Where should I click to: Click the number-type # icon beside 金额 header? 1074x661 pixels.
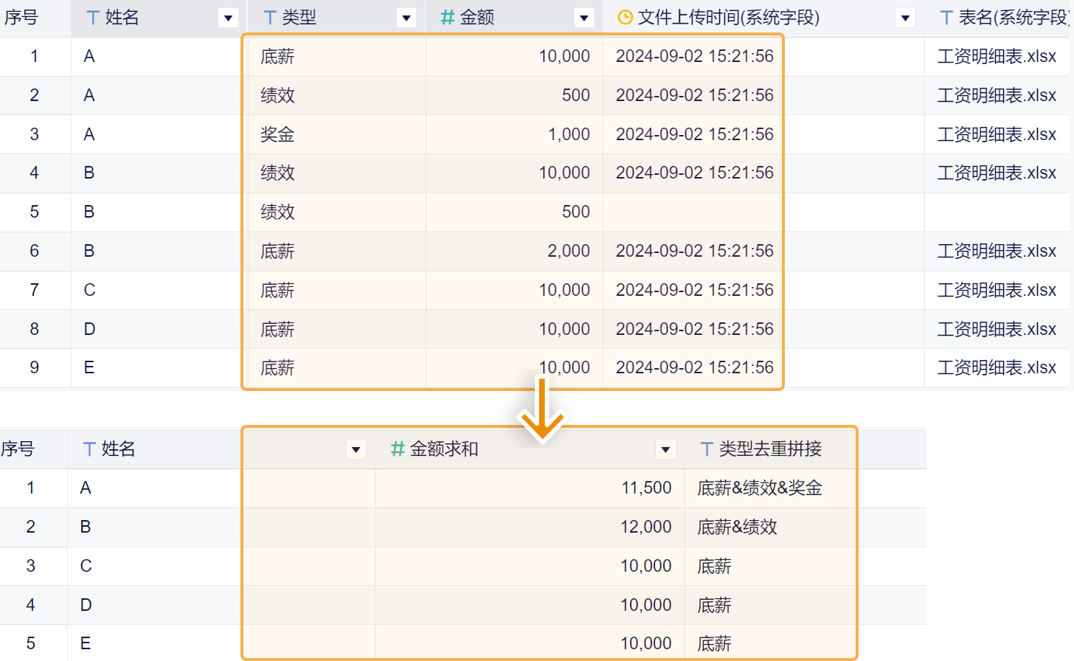447,18
